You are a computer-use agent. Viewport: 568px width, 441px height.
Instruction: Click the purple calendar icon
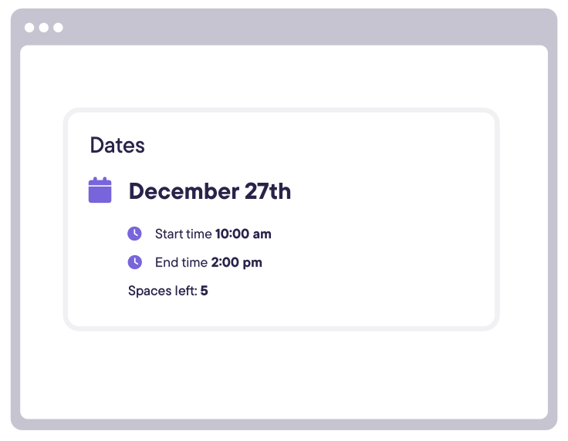tap(100, 190)
